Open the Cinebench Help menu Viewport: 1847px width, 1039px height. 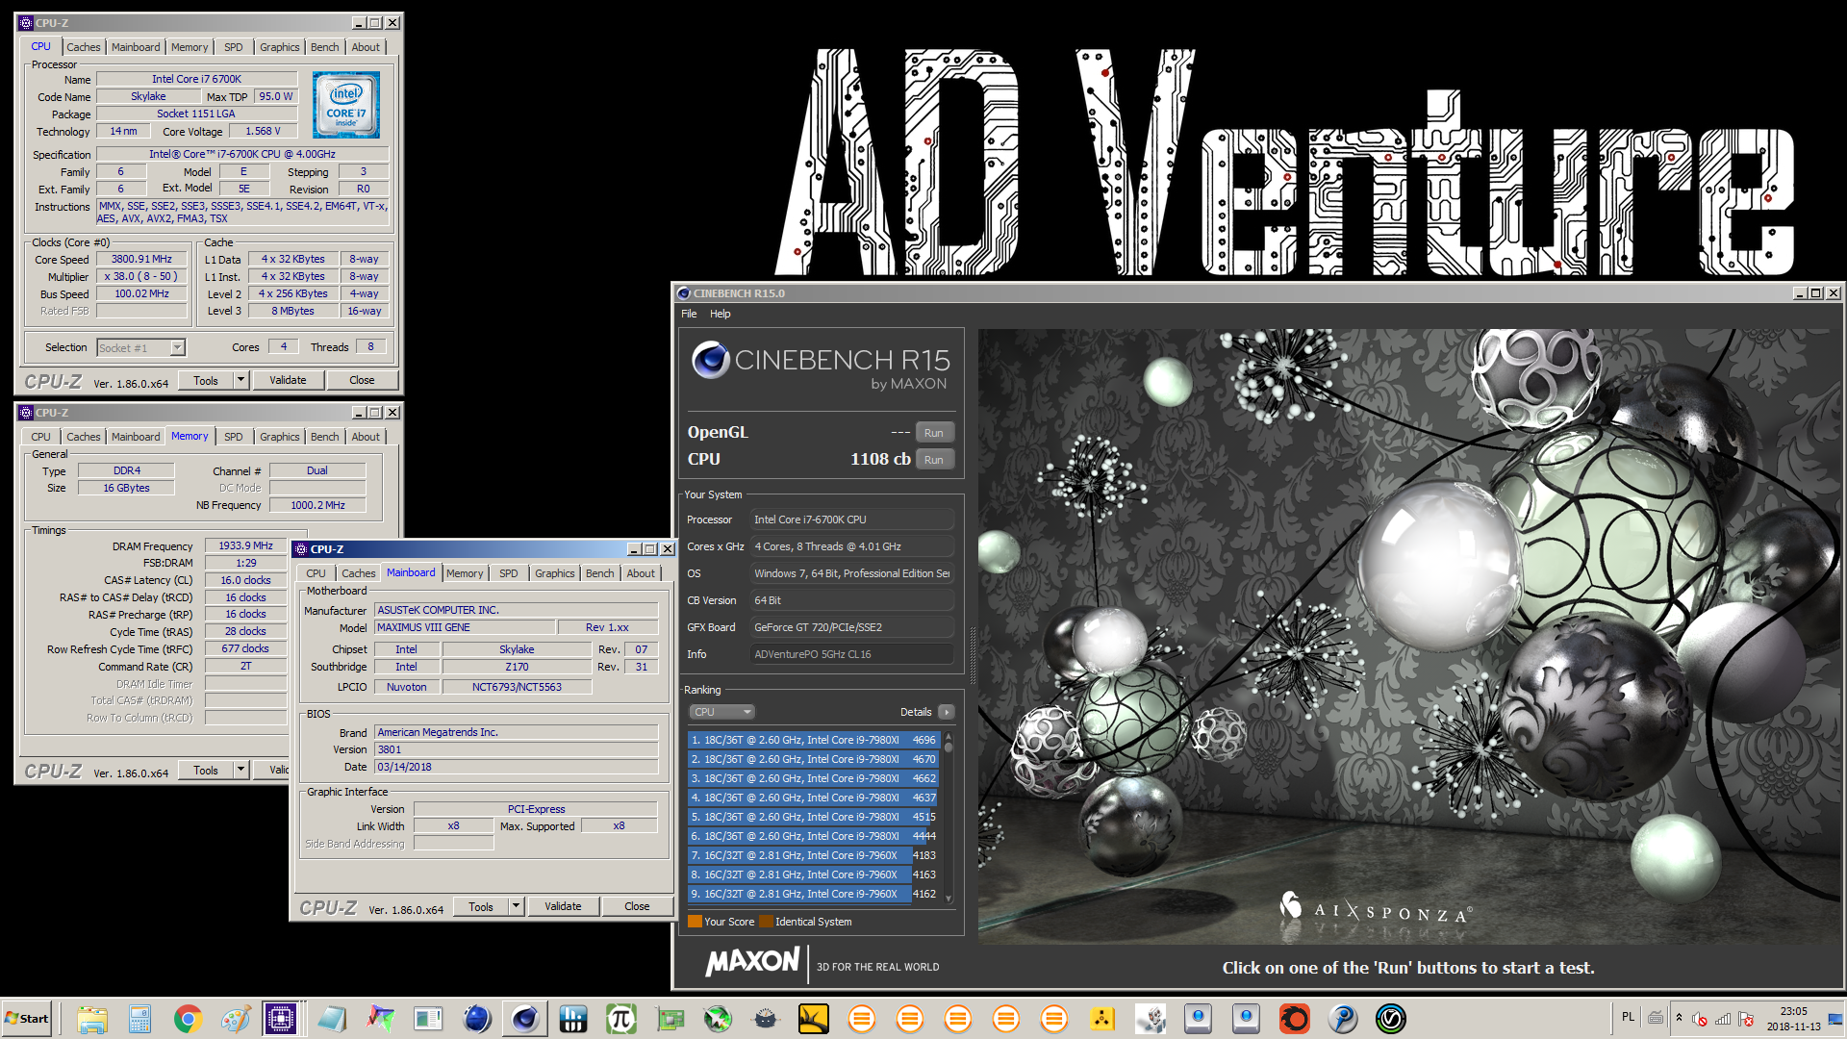tap(720, 314)
